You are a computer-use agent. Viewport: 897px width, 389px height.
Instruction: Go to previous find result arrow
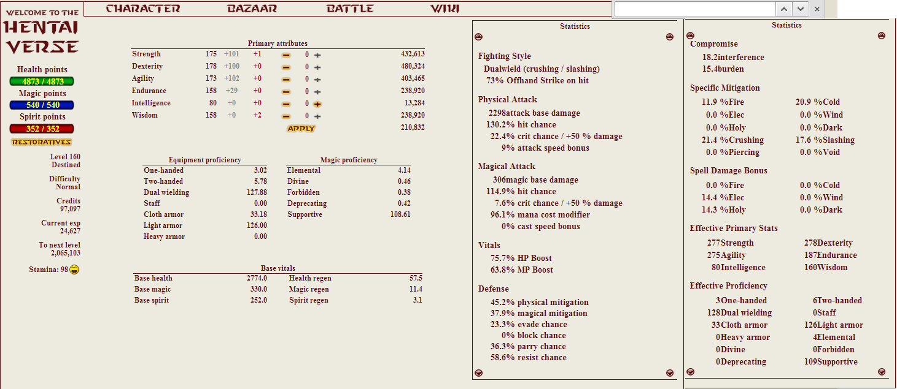(x=784, y=9)
